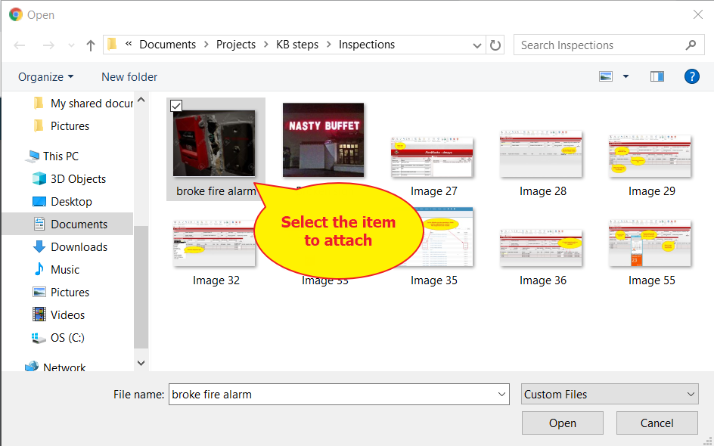This screenshot has width=714, height=446.
Task: Select Documents in the address path
Action: pyautogui.click(x=168, y=45)
